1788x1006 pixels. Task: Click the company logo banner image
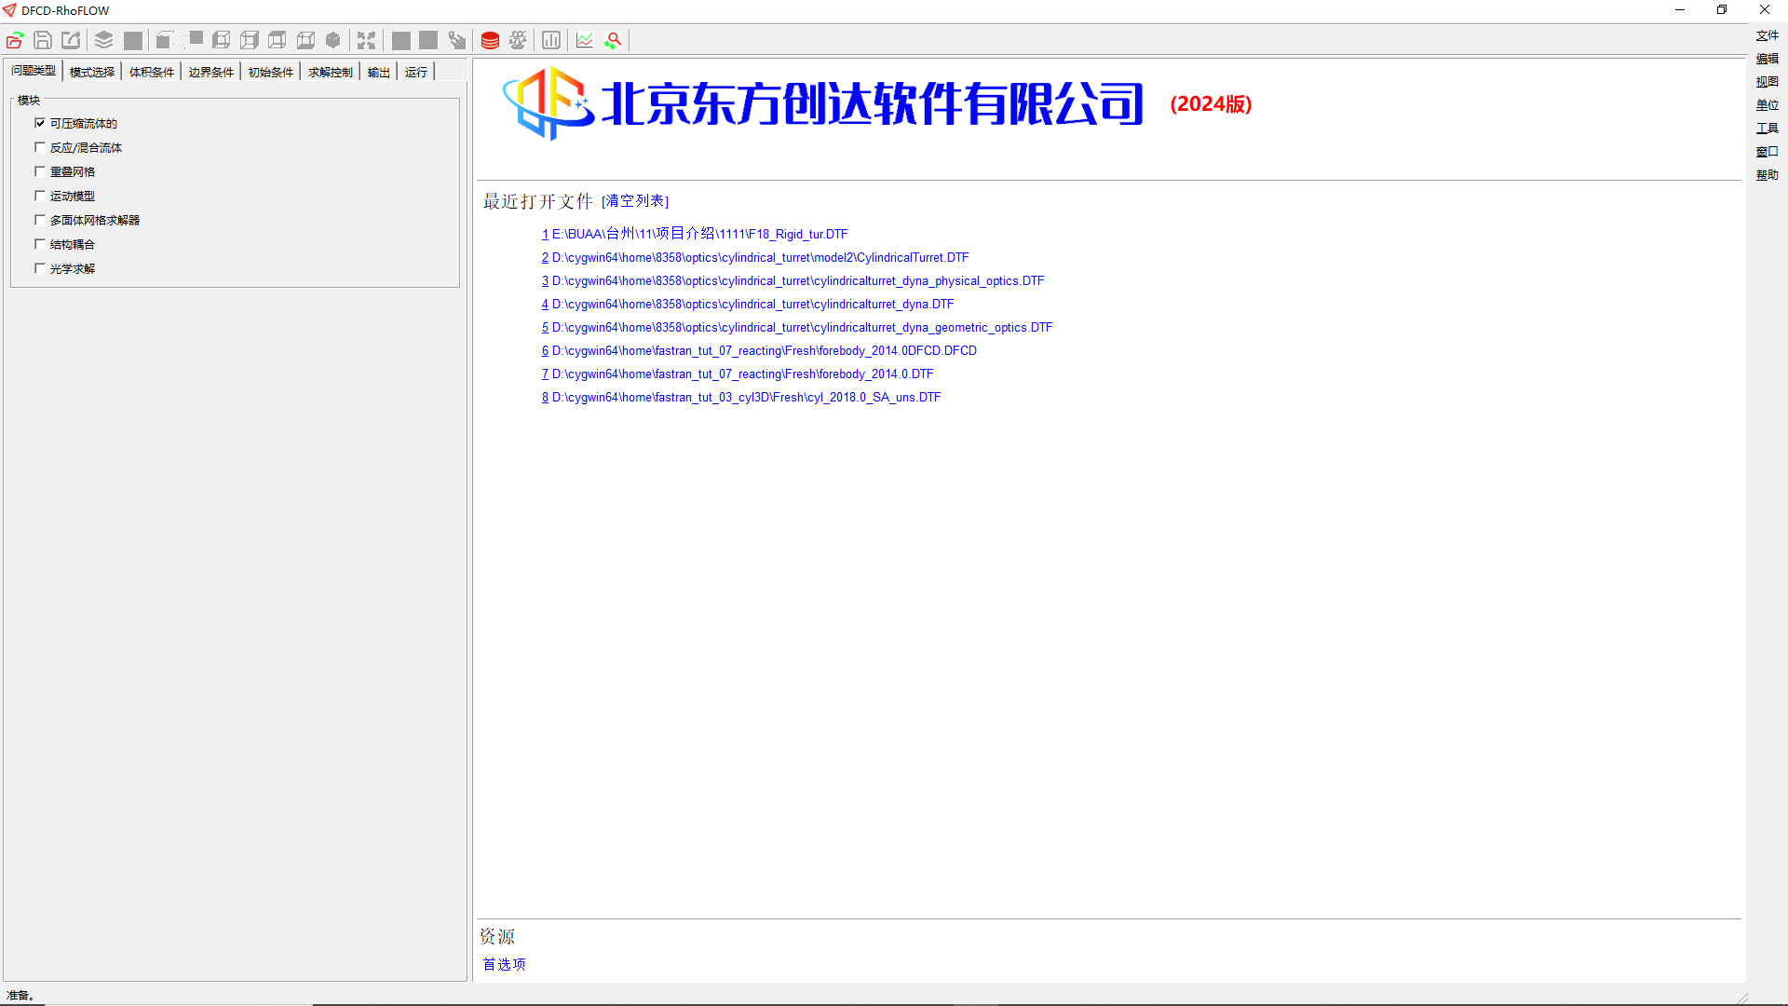824,103
